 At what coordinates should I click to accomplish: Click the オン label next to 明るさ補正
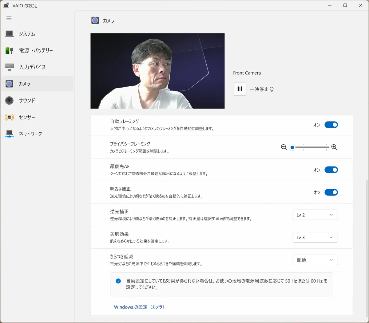coord(317,193)
